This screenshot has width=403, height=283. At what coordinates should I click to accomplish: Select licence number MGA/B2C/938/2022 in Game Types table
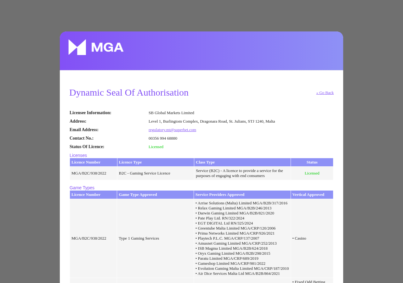89,238
